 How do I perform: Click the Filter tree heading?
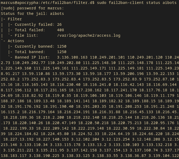15,19
